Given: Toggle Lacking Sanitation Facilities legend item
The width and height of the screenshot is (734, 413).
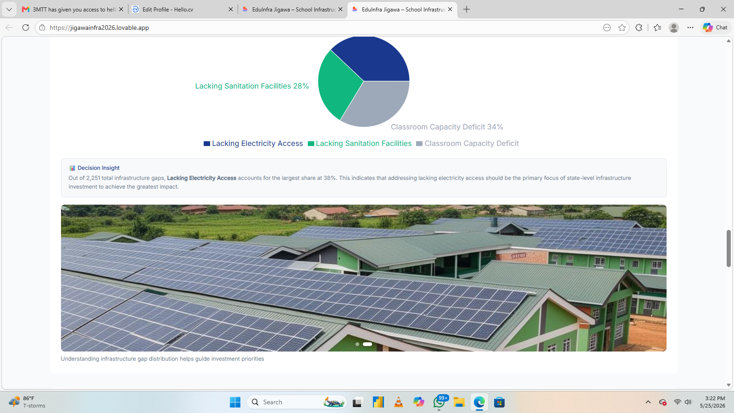Looking at the screenshot, I should (360, 144).
